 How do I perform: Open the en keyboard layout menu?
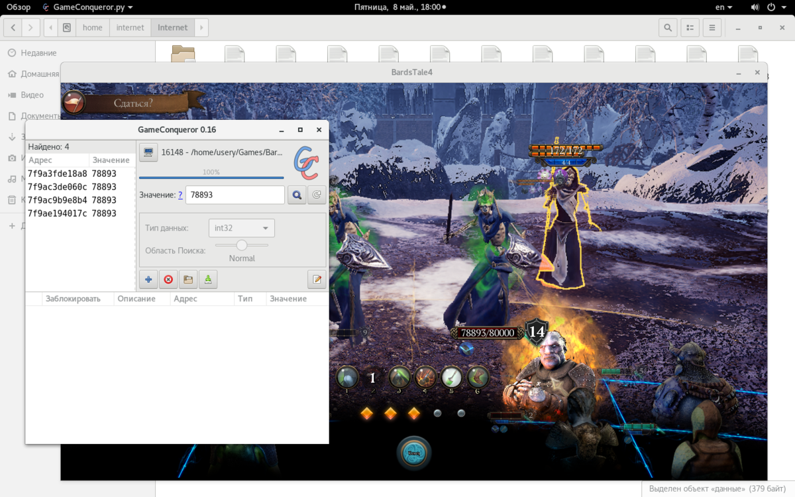(723, 7)
